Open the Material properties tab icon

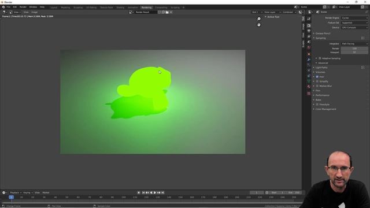point(309,87)
